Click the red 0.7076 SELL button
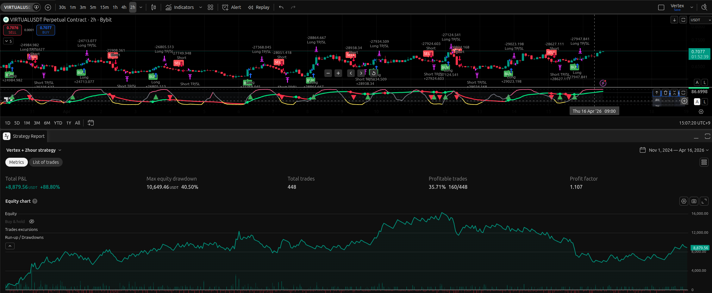The width and height of the screenshot is (712, 293). pyautogui.click(x=12, y=30)
